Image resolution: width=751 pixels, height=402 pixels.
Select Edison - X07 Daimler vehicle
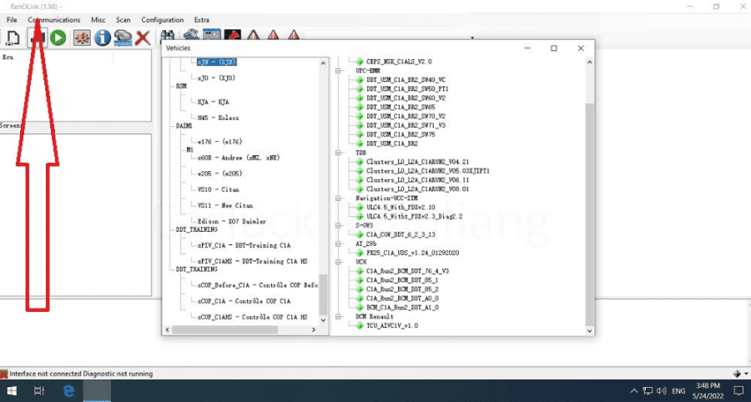[x=232, y=221]
